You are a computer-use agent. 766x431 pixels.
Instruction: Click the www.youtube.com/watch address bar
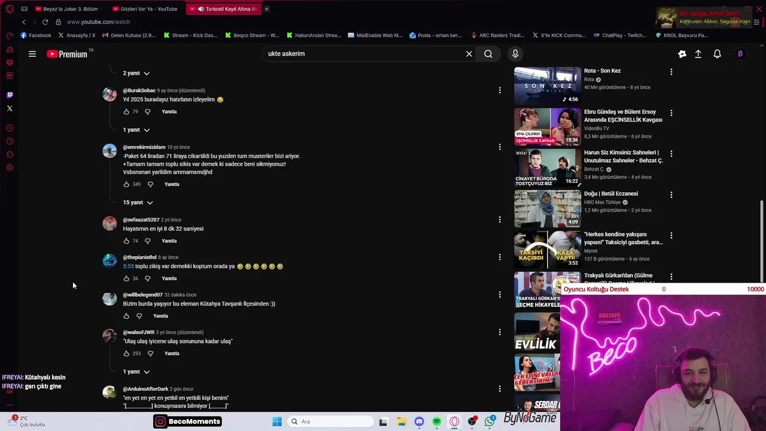[98, 22]
